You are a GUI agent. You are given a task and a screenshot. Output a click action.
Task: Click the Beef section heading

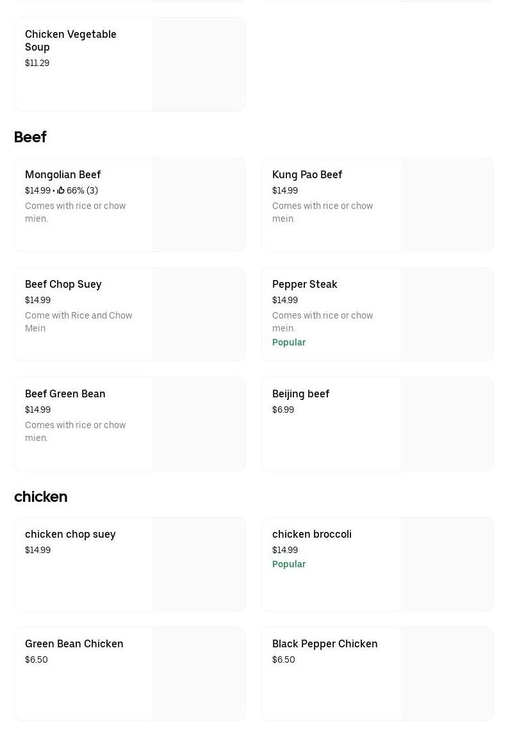30,137
